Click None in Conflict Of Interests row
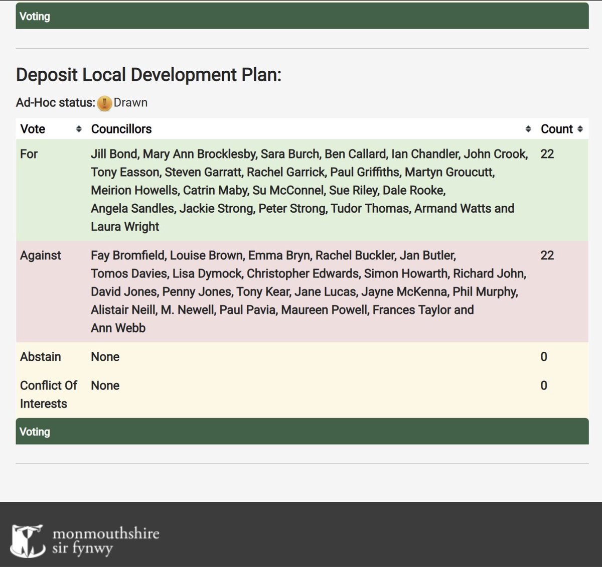602x567 pixels. (105, 385)
